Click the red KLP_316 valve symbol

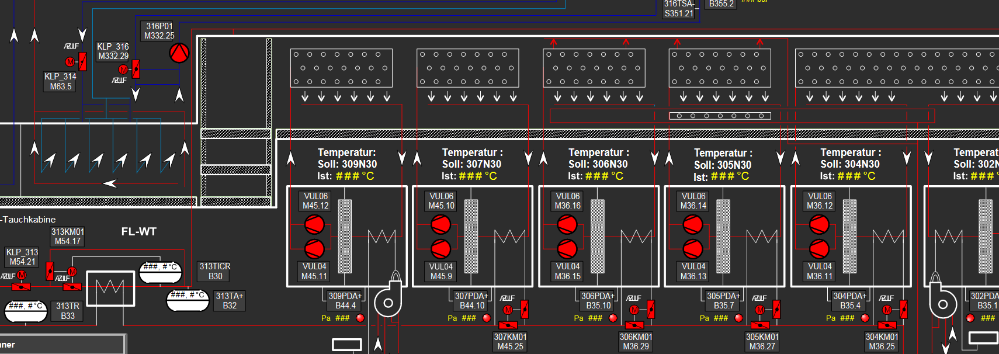point(136,70)
